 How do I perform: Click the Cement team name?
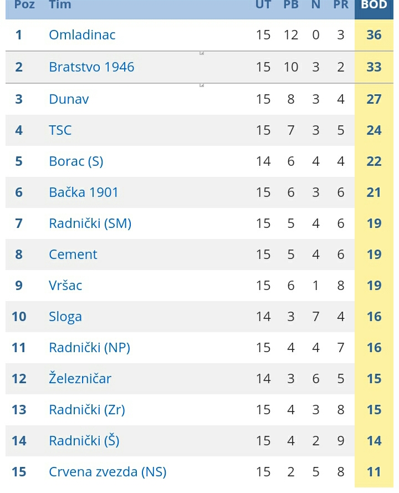click(x=73, y=255)
